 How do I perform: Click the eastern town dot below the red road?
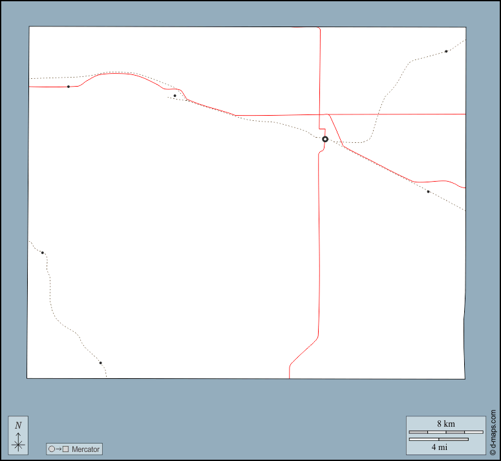(x=428, y=191)
